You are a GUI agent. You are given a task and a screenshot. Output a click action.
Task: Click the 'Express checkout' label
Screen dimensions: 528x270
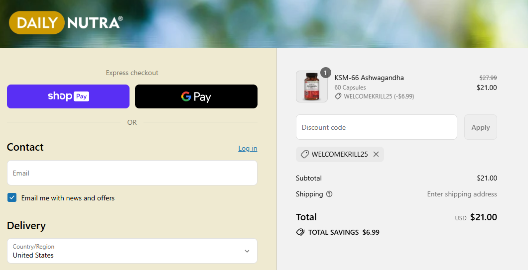(x=132, y=73)
